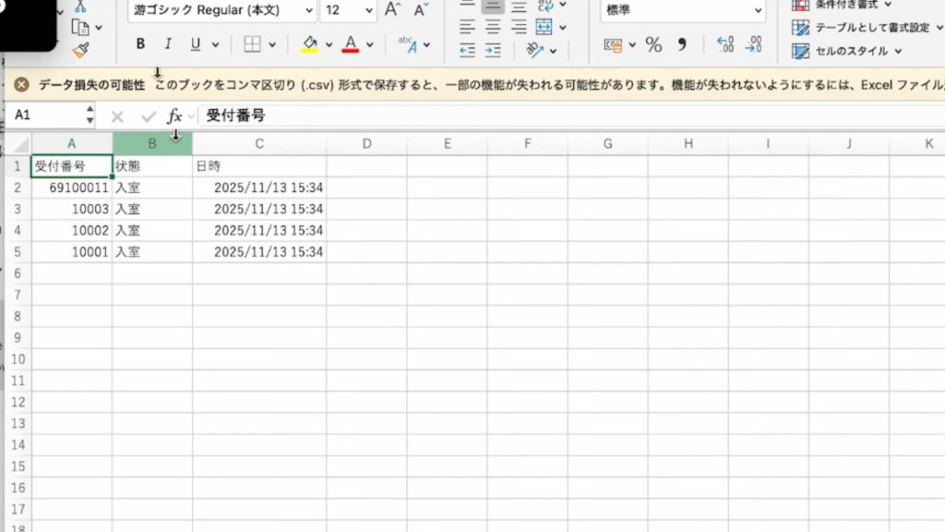Toggle bold formatting
The image size is (945, 532).
[140, 43]
